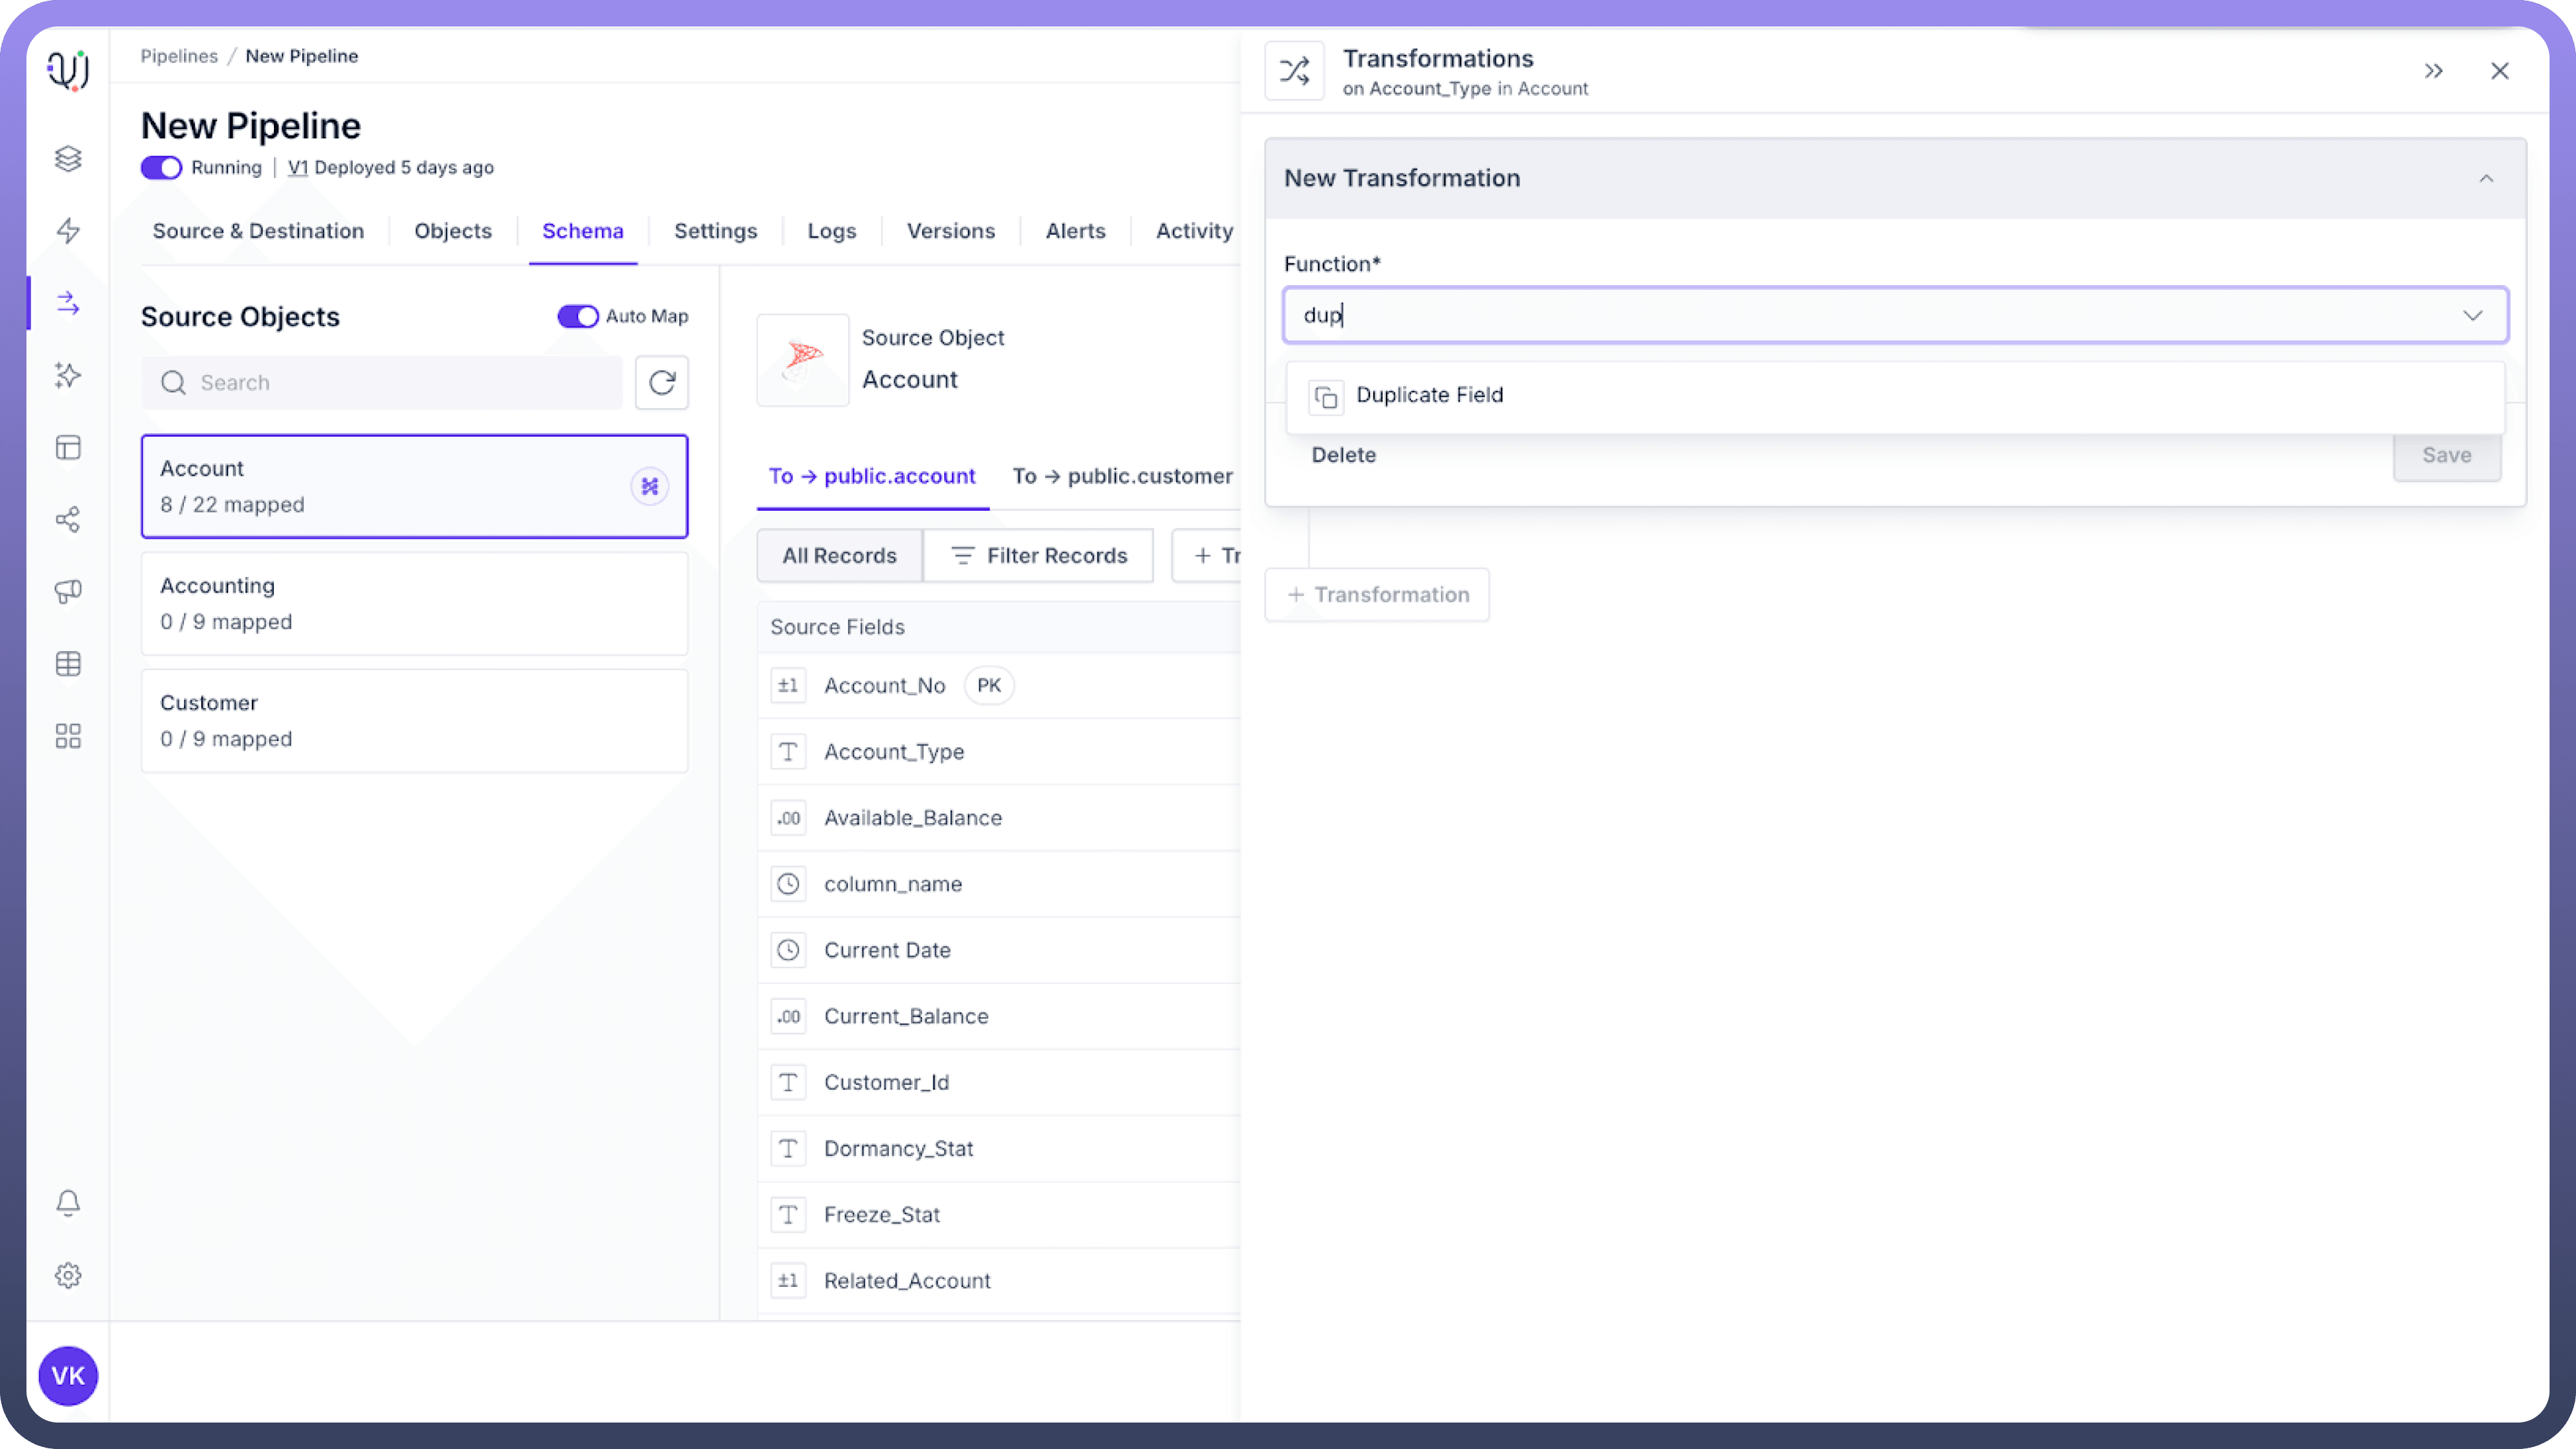Screen dimensions: 2576x1449
Task: Disable the Auto Map toggle
Action: 577,316
